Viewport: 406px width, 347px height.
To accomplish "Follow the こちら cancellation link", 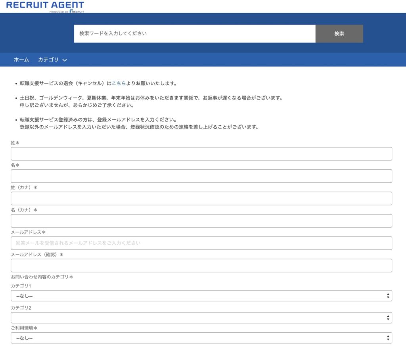I will point(119,83).
